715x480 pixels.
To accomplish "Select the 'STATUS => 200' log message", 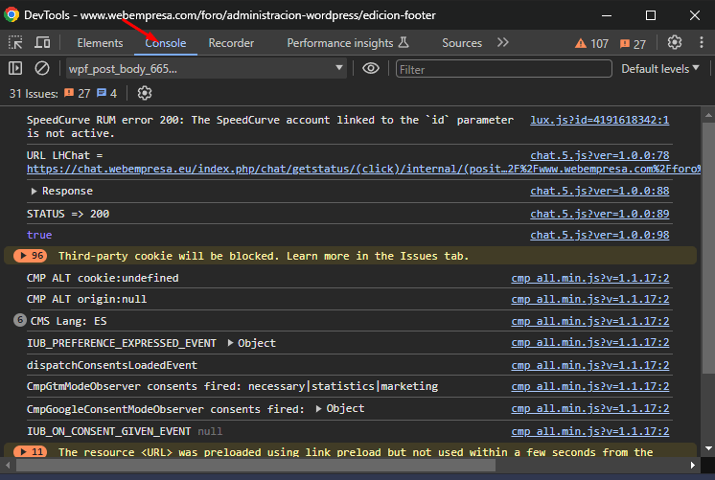I will (x=68, y=214).
